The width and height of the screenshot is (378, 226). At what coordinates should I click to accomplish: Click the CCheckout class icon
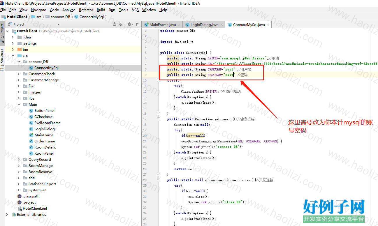click(31, 117)
